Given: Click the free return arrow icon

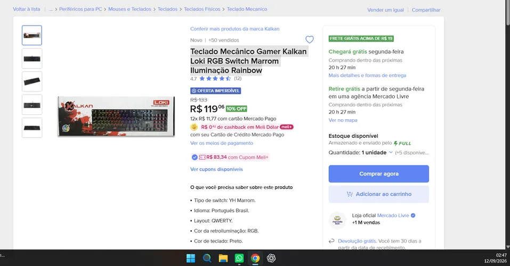Looking at the screenshot, I should tap(331, 241).
